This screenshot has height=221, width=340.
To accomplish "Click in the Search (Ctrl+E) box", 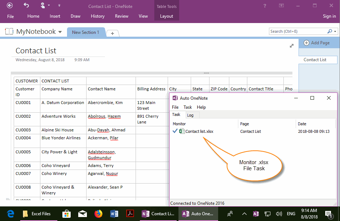I will coord(298,31).
